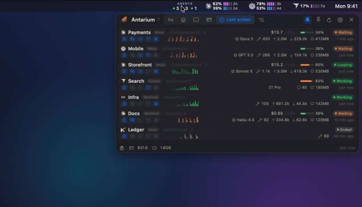Screen dimensions: 362x207
Task: Click the tmux tag on Ledger row
Action: [152, 130]
